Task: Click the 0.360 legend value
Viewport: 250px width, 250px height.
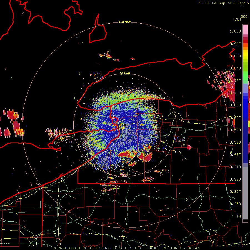Action: pos(235,179)
